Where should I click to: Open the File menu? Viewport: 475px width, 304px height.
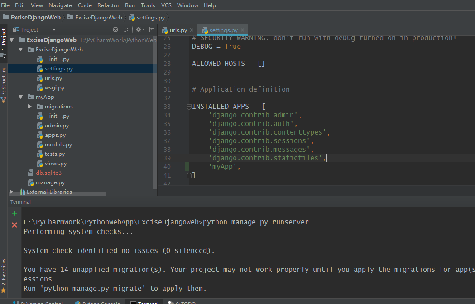(5, 5)
